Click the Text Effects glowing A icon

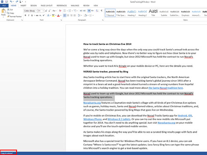point(48,15)
